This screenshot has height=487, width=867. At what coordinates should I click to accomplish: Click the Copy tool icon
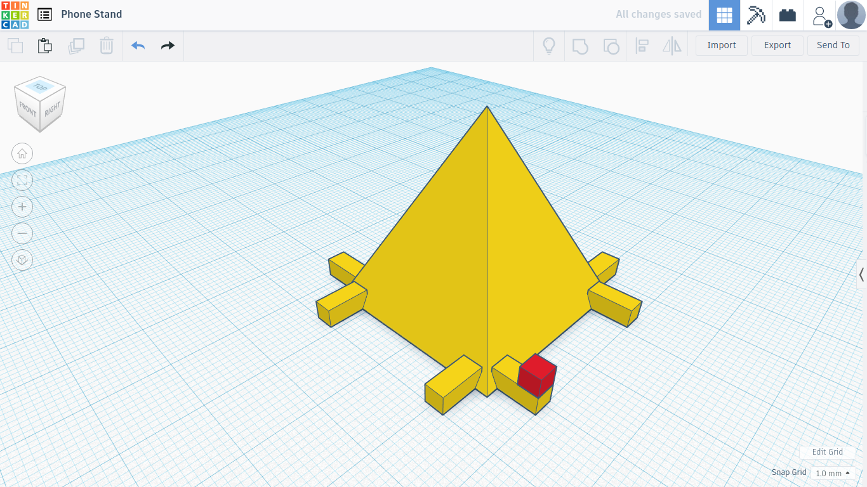point(15,46)
